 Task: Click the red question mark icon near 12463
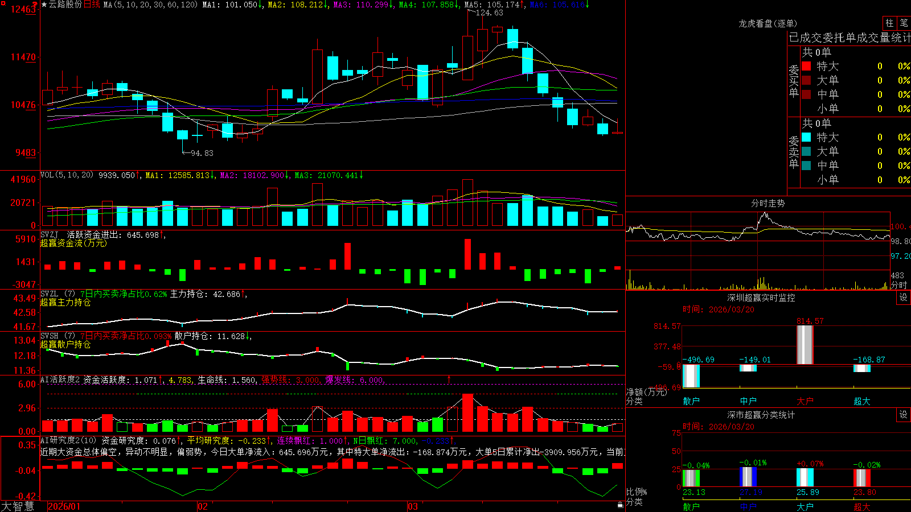coord(35,5)
